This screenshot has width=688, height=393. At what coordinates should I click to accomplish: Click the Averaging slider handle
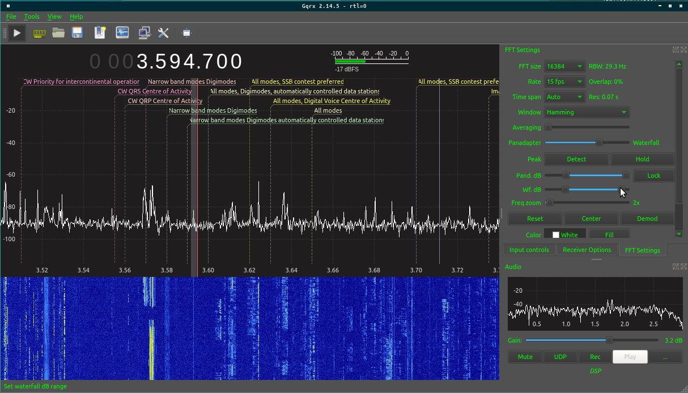click(x=548, y=127)
